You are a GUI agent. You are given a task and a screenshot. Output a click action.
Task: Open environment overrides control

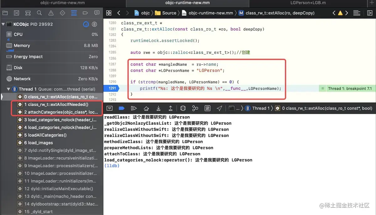[207, 108]
